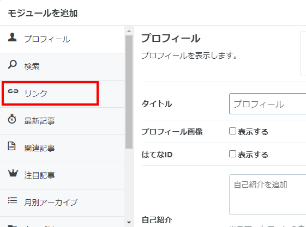The image size is (306, 227).
Task: Enable プロフィール画像 表示する checkbox
Action: click(x=232, y=131)
